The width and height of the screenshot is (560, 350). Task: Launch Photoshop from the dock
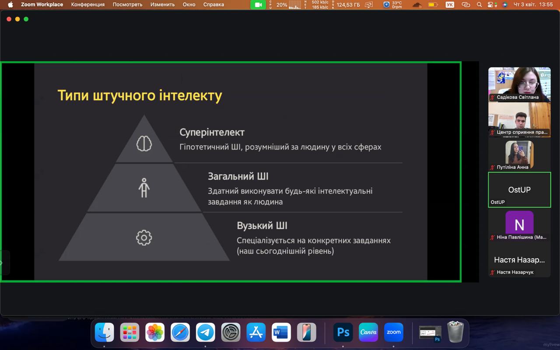[343, 332]
